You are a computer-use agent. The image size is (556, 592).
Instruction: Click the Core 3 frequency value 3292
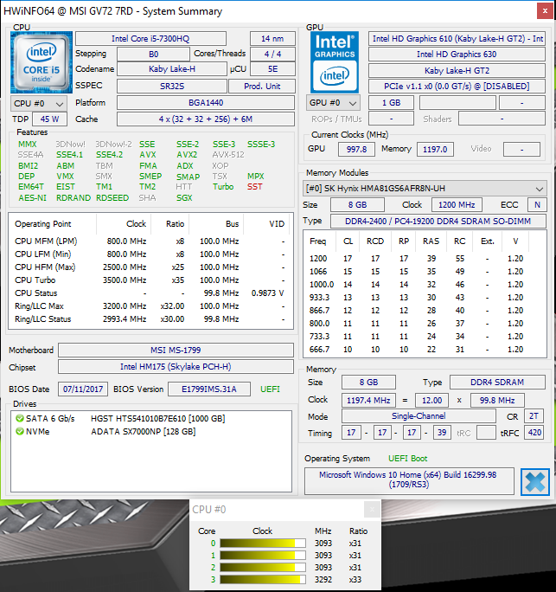tap(323, 580)
